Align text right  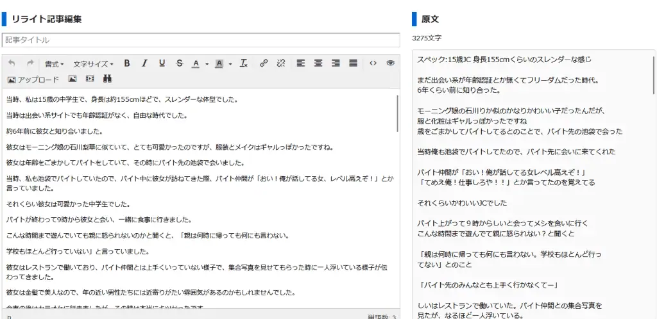click(336, 63)
